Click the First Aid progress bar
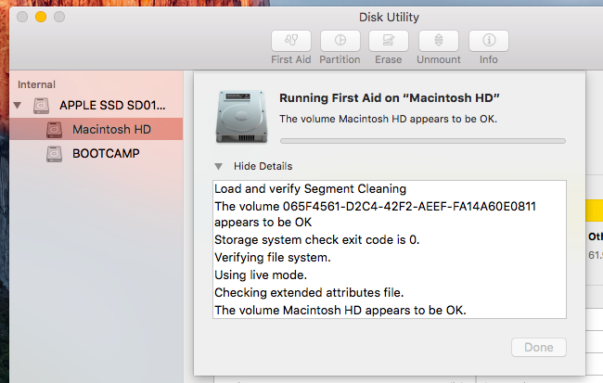The width and height of the screenshot is (603, 383). click(422, 141)
